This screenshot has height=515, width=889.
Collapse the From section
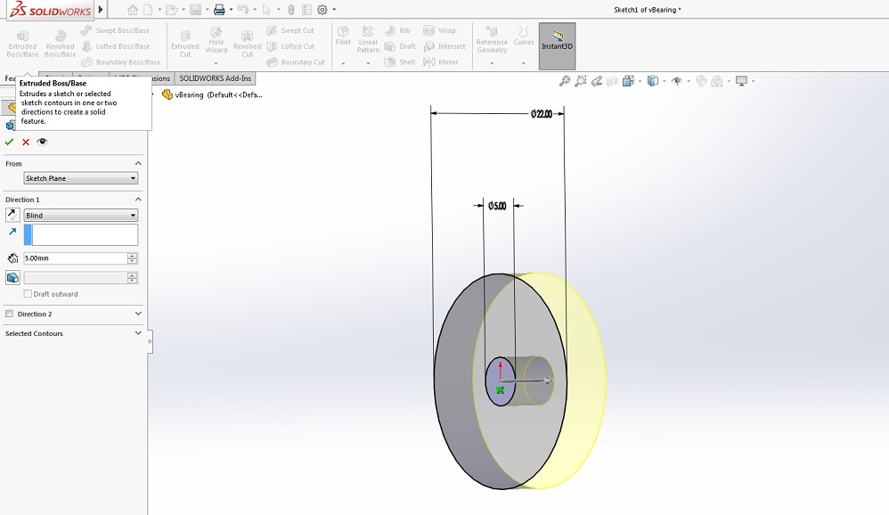138,163
